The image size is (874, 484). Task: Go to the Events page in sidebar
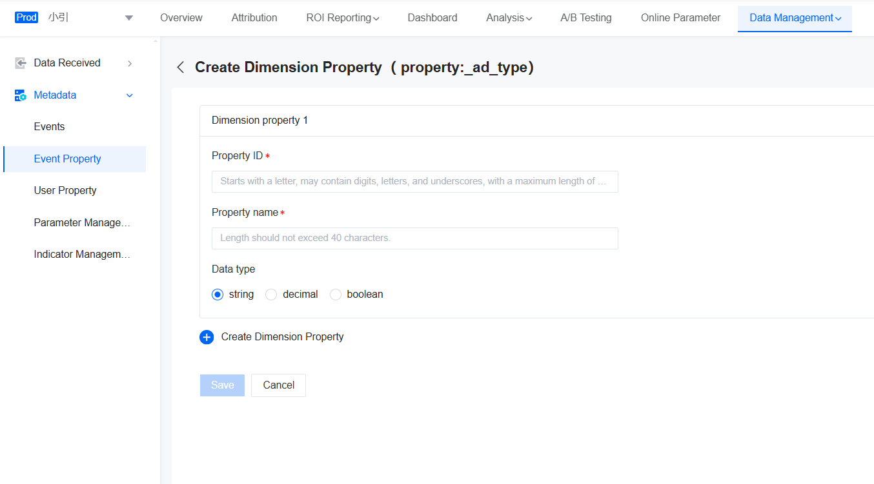[48, 126]
